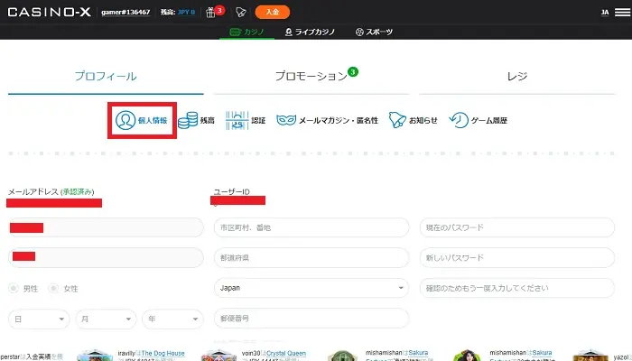Select the 男性 gender radio button

14,289
